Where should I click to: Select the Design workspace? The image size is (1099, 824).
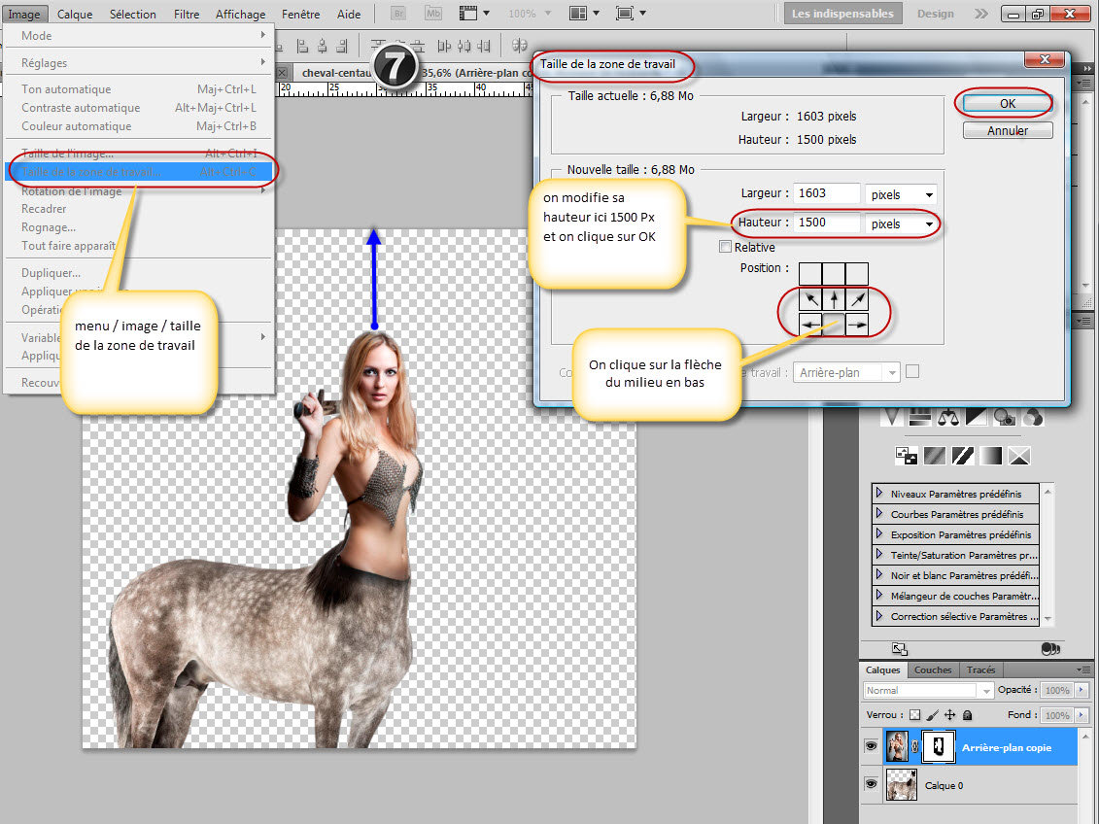pos(935,14)
